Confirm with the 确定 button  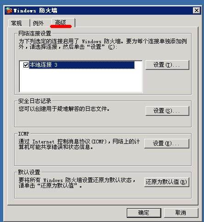click(144, 213)
